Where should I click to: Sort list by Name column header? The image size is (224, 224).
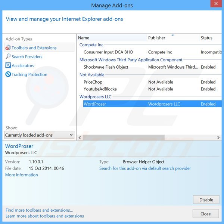(x=112, y=38)
